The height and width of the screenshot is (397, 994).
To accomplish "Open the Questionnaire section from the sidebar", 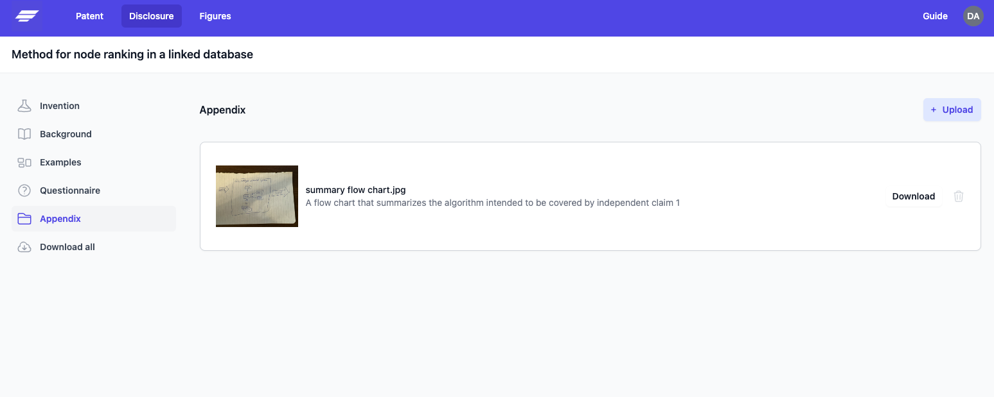I will (70, 190).
